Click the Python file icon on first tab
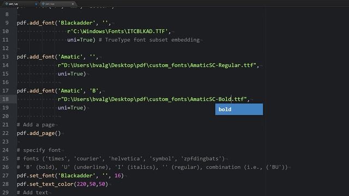349x196 pixels. point(7,4)
